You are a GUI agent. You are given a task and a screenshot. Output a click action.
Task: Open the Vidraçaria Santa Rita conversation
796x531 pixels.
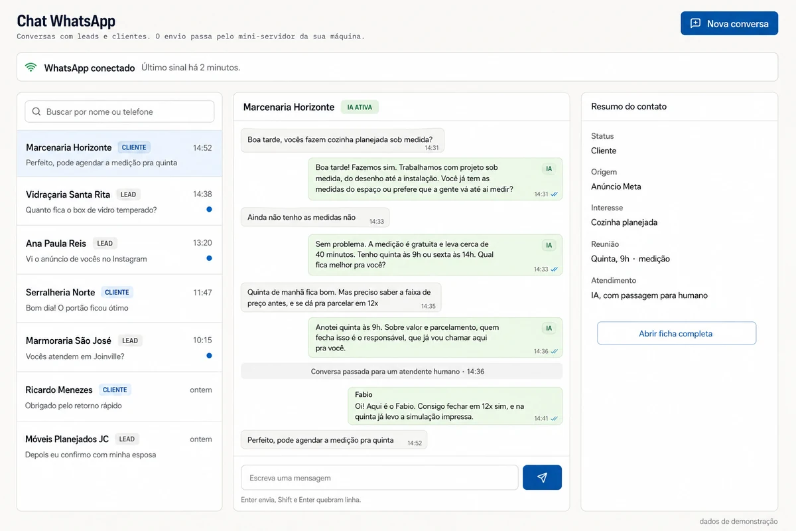pos(119,202)
